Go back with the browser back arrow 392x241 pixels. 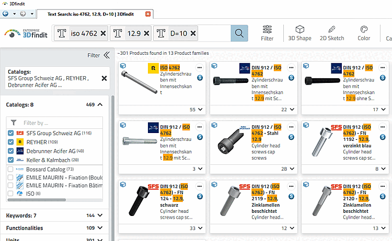pyautogui.click(x=6, y=14)
